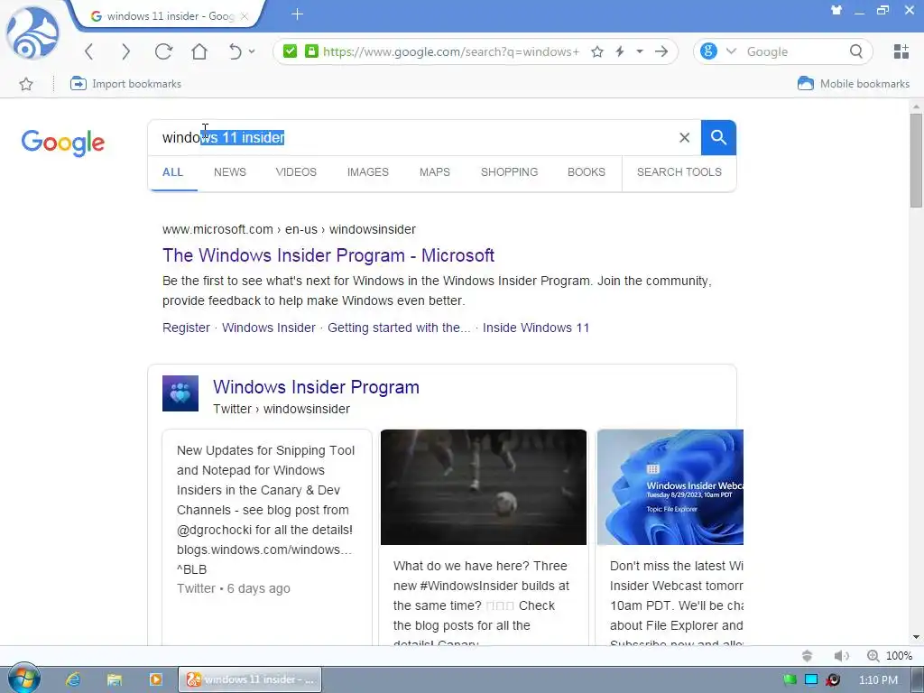The image size is (924, 693).
Task: Open the extensions grid icon
Action: [901, 51]
